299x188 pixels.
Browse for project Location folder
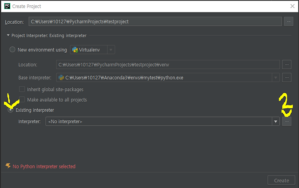289,22
